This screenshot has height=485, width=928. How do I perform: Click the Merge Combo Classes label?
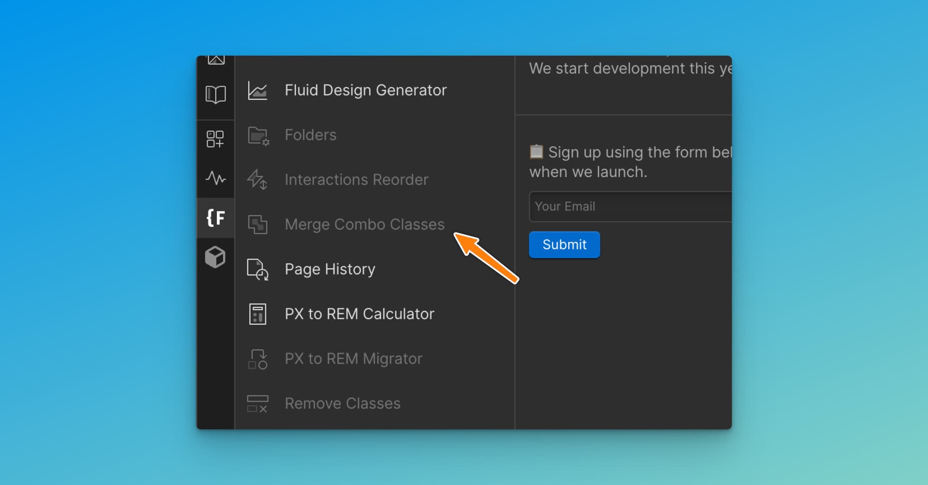(364, 225)
